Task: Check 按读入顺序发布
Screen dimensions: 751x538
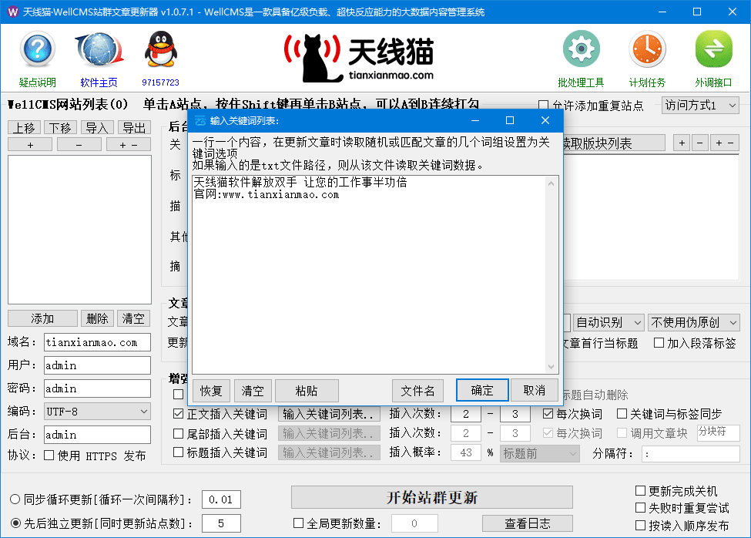Action: tap(640, 526)
